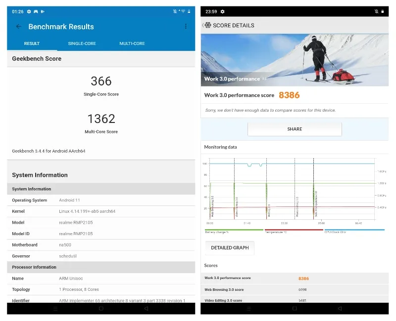Tap the SHARE button
This screenshot has width=396, height=321.
tap(295, 129)
